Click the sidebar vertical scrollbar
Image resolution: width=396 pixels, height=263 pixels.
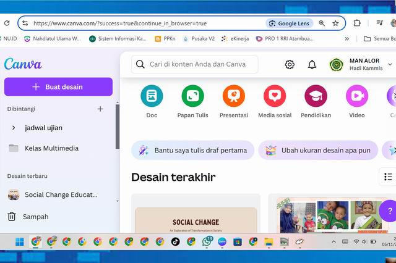pyautogui.click(x=118, y=127)
